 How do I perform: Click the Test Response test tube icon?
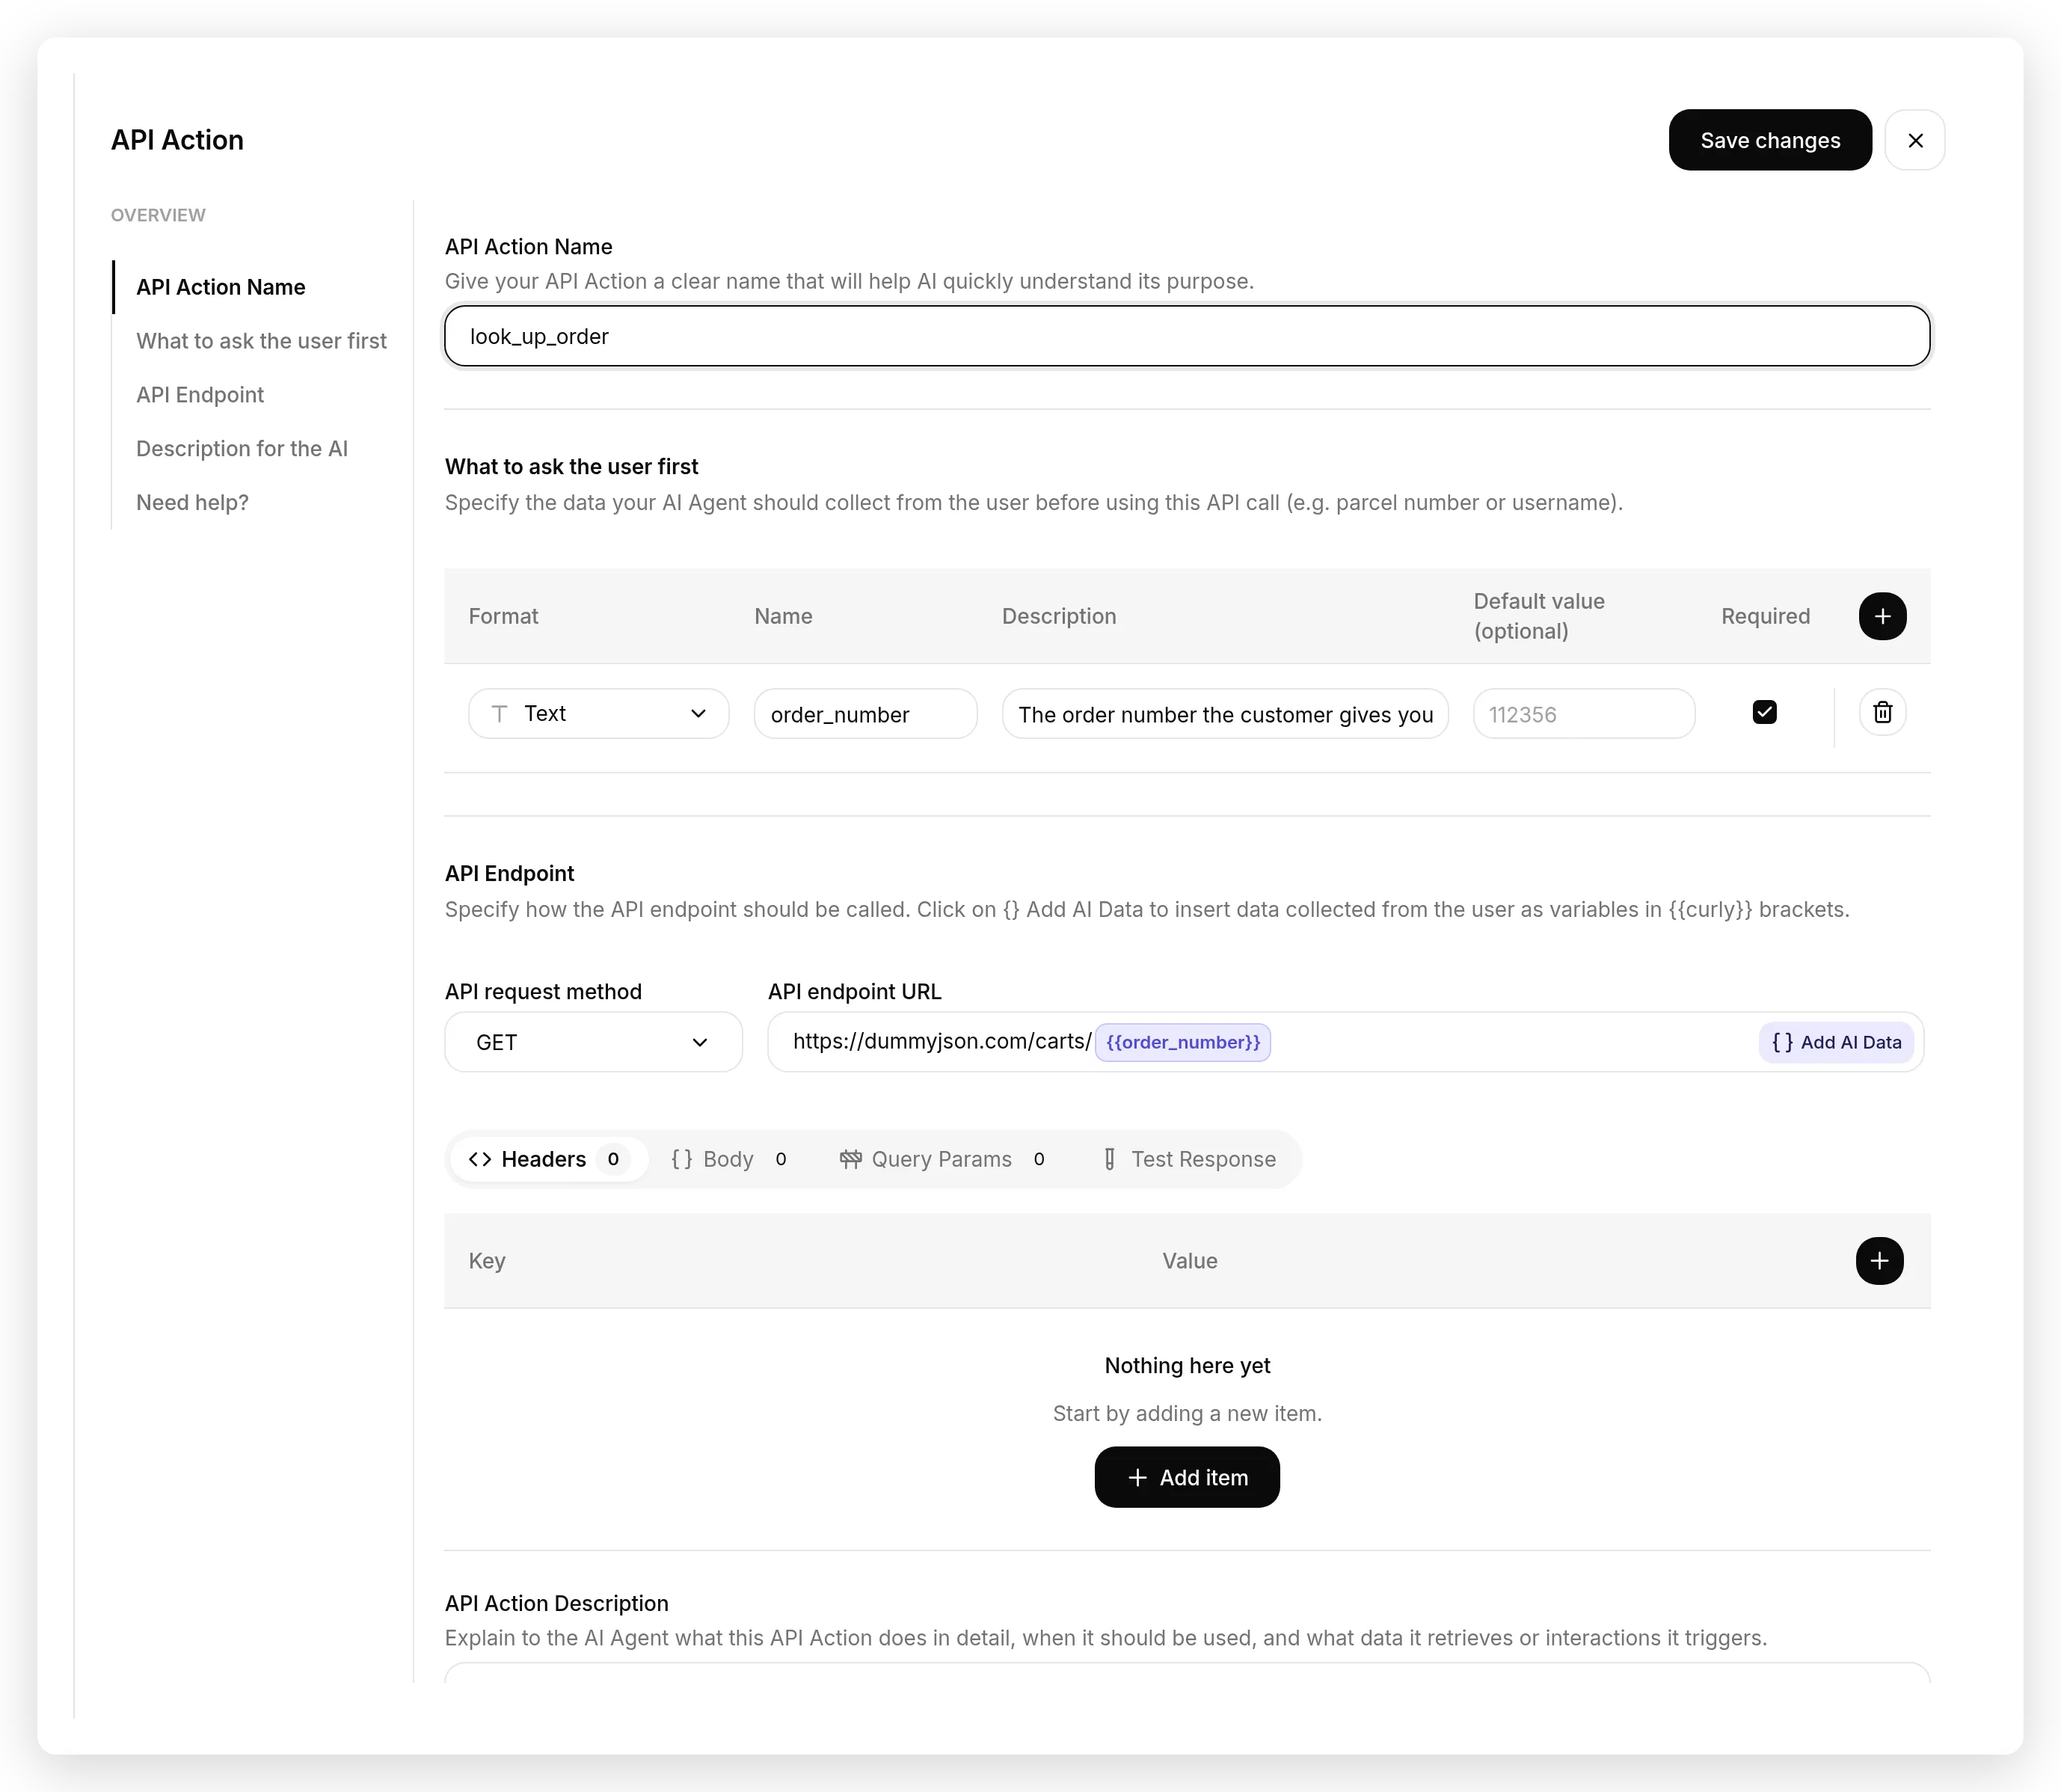(1109, 1159)
